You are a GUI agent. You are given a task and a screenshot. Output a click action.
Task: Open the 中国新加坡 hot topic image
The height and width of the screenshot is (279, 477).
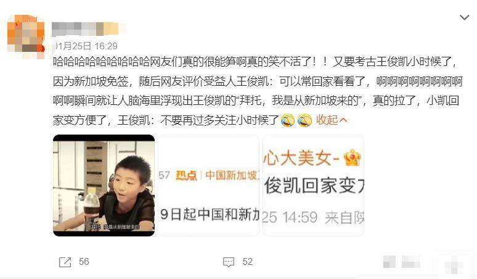tap(208, 186)
